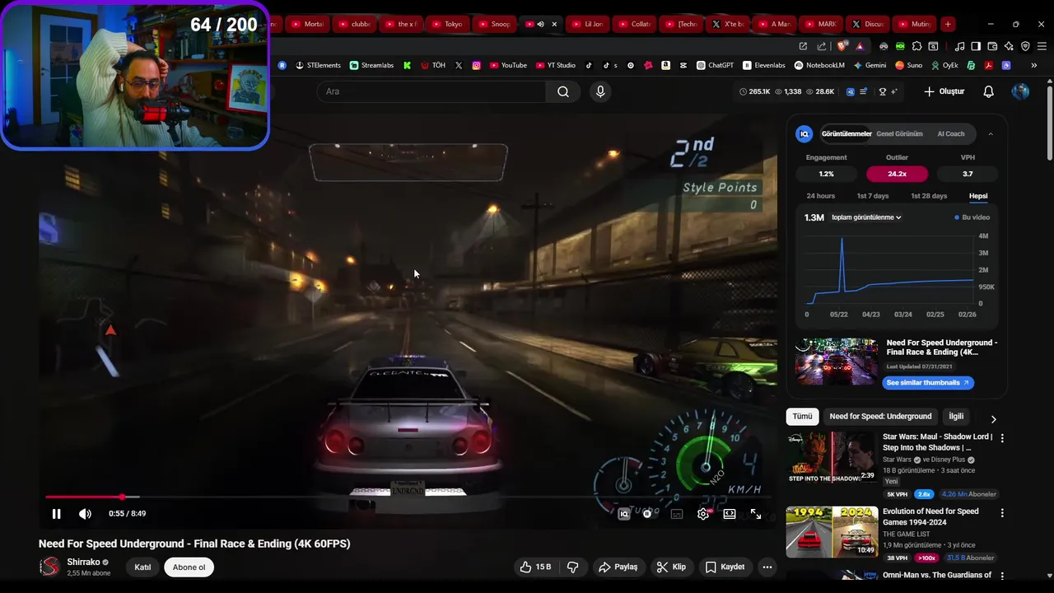Click See similar thumbnails button
The image size is (1054, 593).
tap(928, 383)
